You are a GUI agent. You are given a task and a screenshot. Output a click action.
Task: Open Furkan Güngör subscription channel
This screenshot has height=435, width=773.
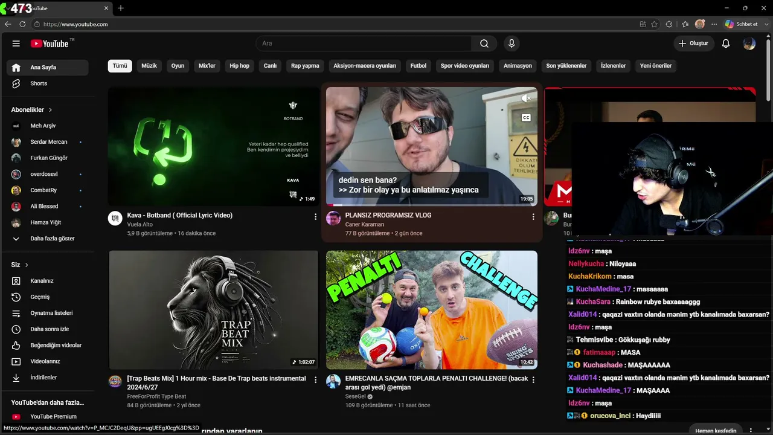48,158
